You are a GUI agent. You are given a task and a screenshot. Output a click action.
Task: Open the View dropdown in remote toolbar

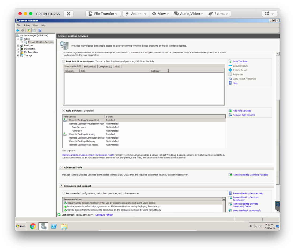pyautogui.click(x=161, y=14)
